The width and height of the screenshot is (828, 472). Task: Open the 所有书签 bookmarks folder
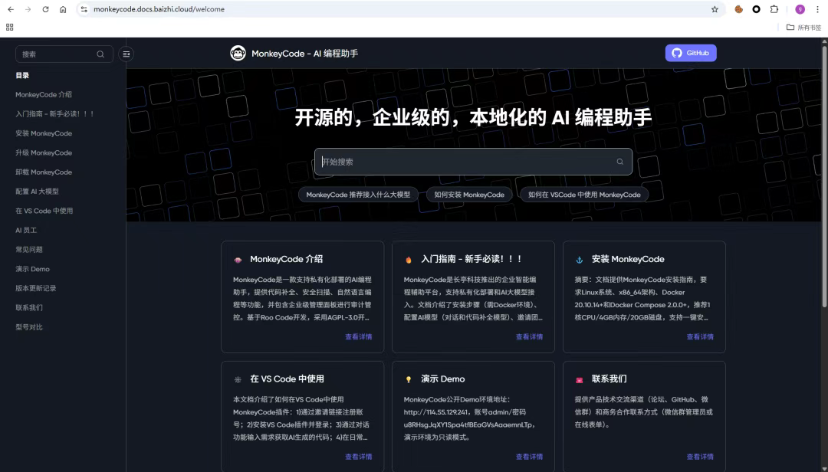pos(803,27)
